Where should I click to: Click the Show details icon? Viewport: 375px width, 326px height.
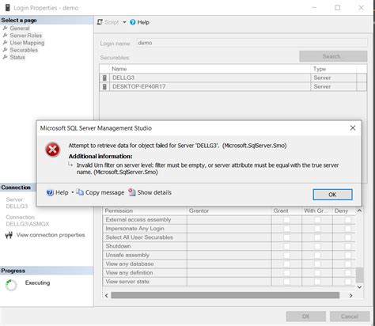(x=132, y=192)
